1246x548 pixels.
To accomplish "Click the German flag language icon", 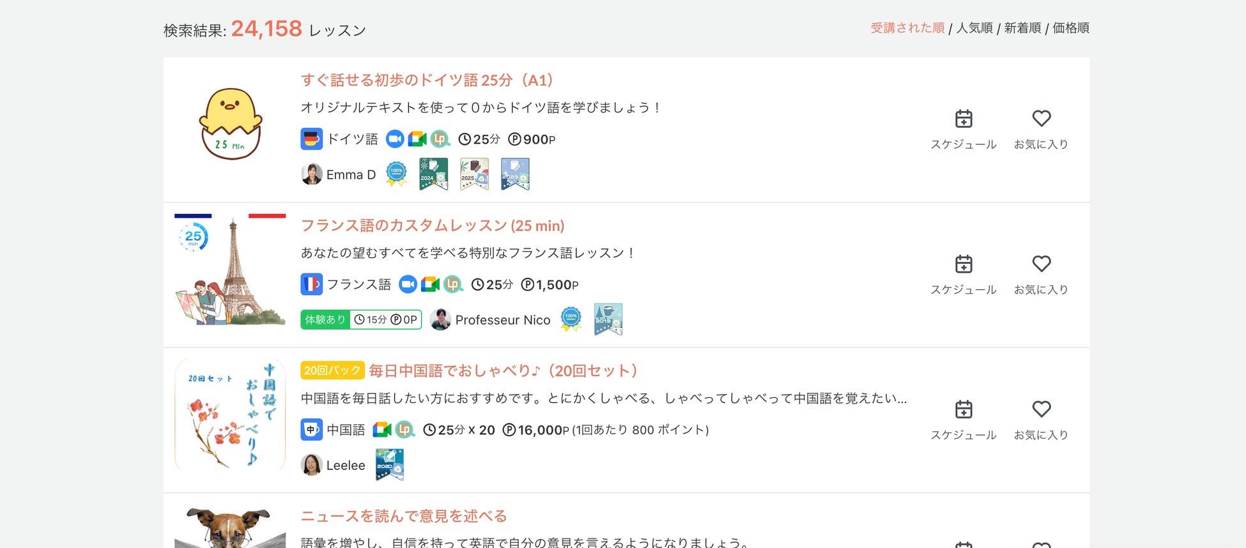I will 312,139.
